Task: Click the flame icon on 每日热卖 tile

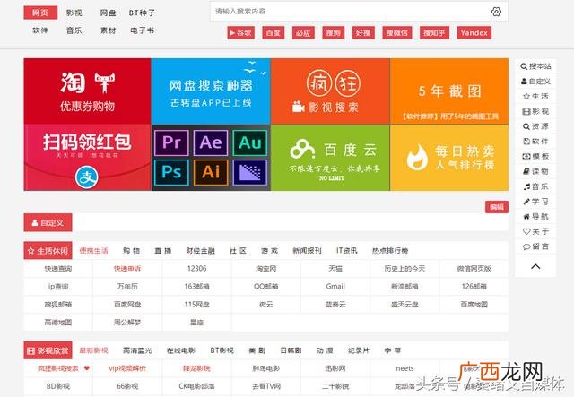Action: coord(418,157)
